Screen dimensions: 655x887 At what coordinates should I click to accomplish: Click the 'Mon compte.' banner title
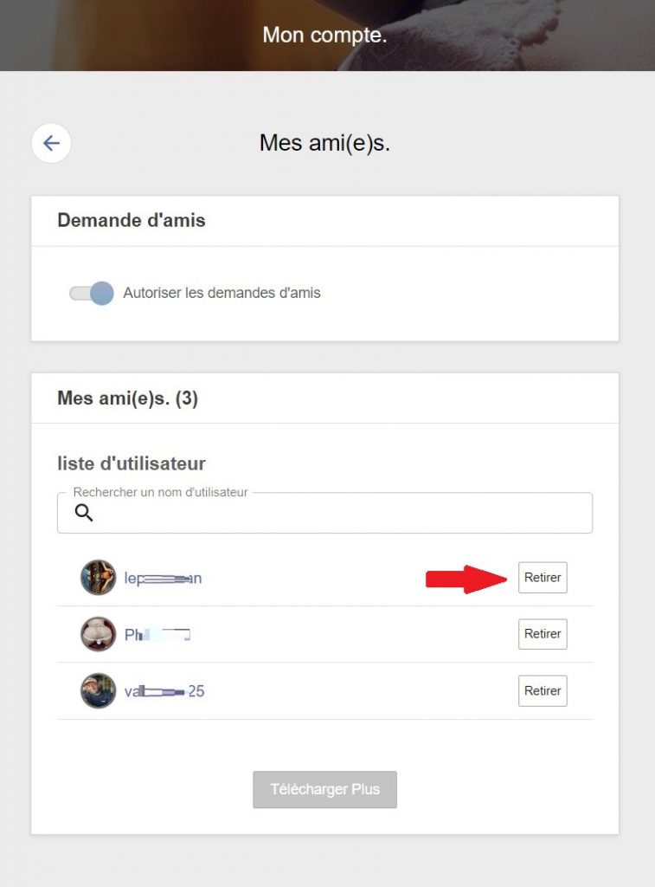pyautogui.click(x=324, y=36)
